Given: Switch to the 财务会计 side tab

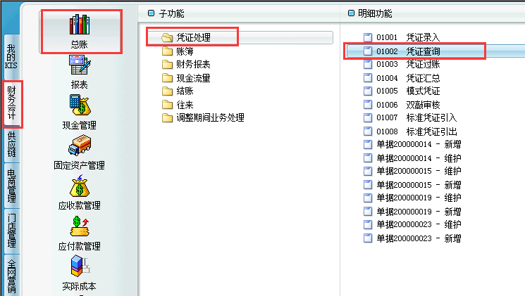Looking at the screenshot, I should 11,104.
